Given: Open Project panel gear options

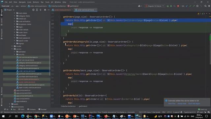Looking at the screenshot, I should [45, 10].
